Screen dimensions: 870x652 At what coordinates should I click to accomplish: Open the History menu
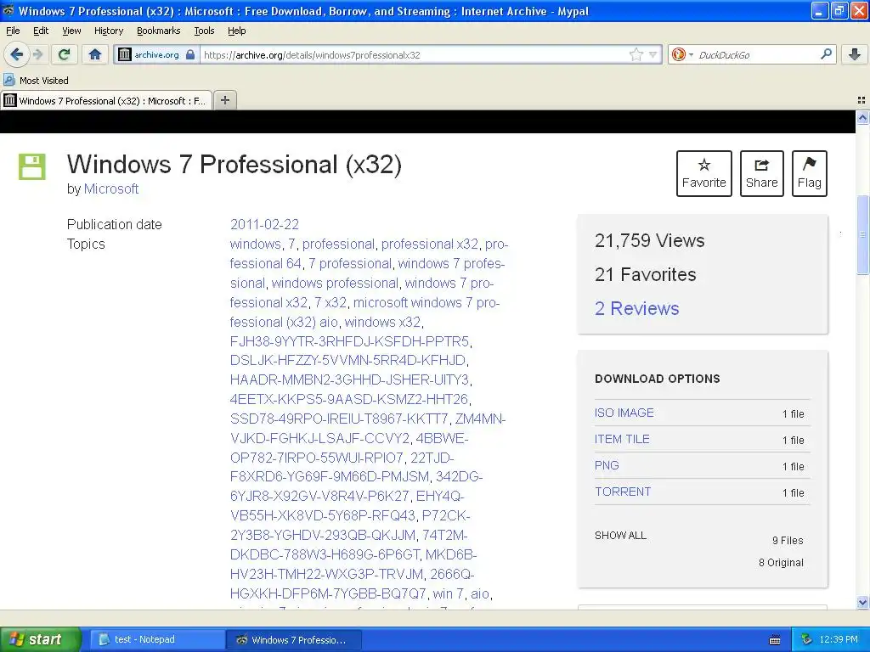click(x=109, y=31)
